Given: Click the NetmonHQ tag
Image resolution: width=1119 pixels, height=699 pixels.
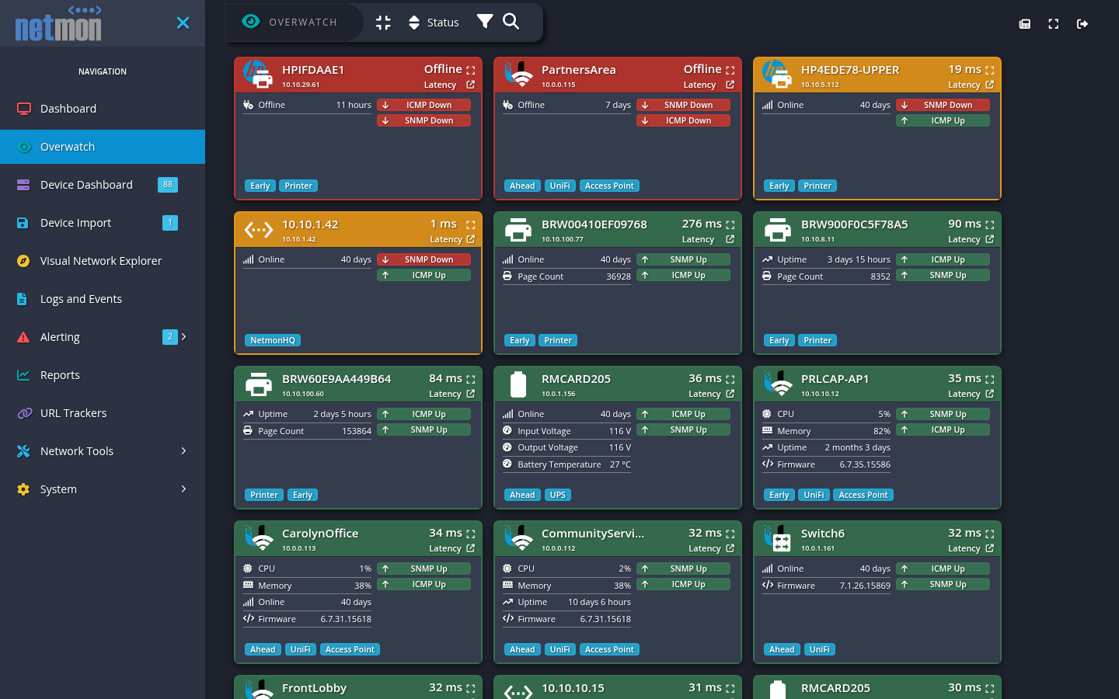Looking at the screenshot, I should (x=273, y=340).
